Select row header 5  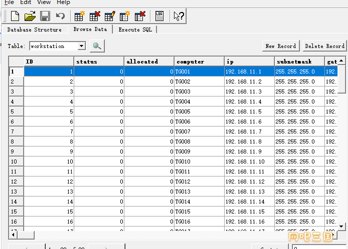point(16,111)
